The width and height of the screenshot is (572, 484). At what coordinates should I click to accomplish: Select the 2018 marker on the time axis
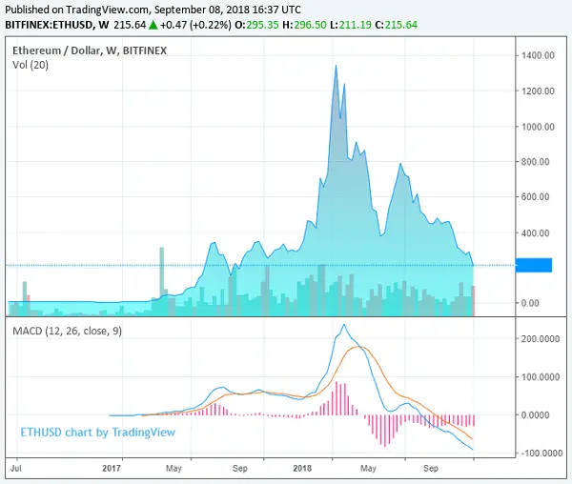pos(302,469)
